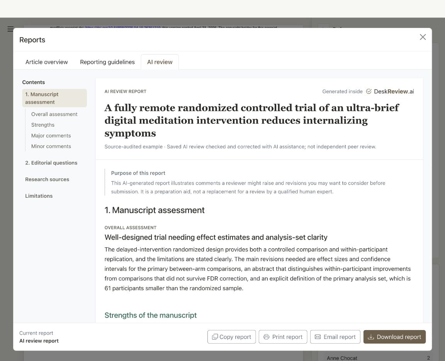Jump to 2. Editorial questions

tap(51, 163)
